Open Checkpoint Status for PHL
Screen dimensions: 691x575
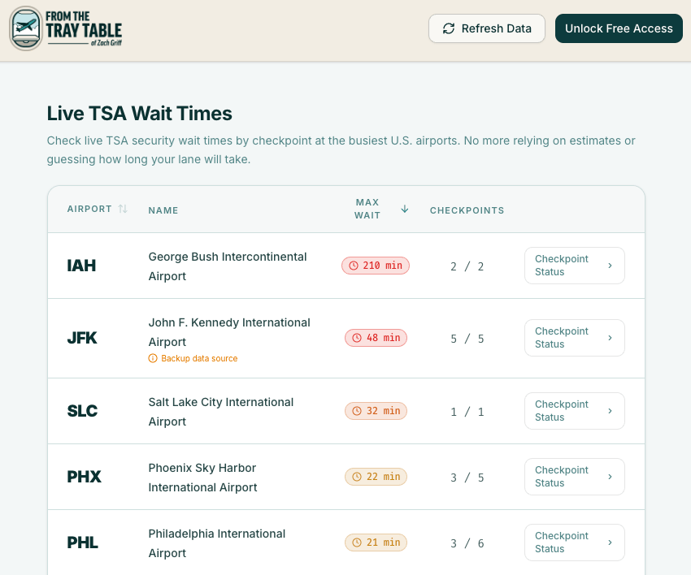click(574, 543)
